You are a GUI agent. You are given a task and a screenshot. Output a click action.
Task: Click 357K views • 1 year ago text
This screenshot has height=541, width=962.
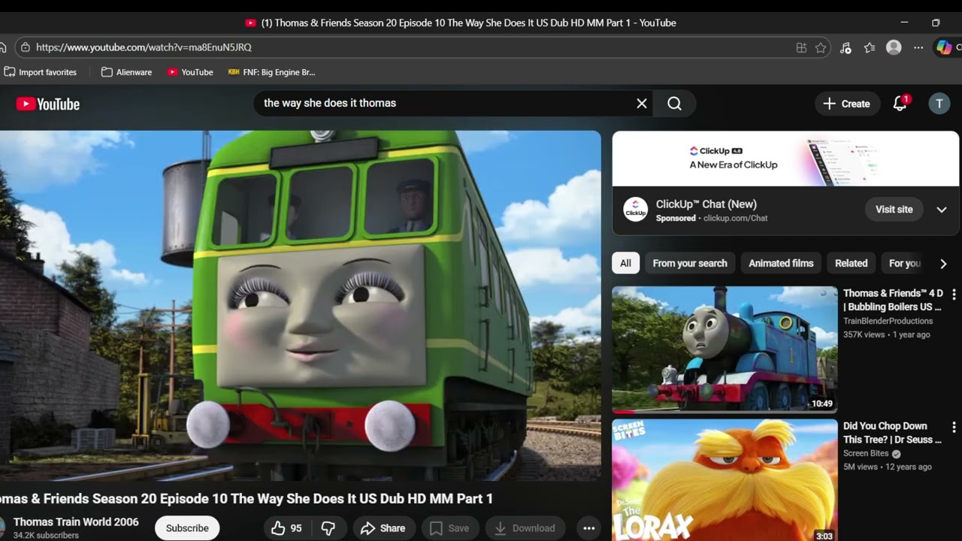point(887,334)
